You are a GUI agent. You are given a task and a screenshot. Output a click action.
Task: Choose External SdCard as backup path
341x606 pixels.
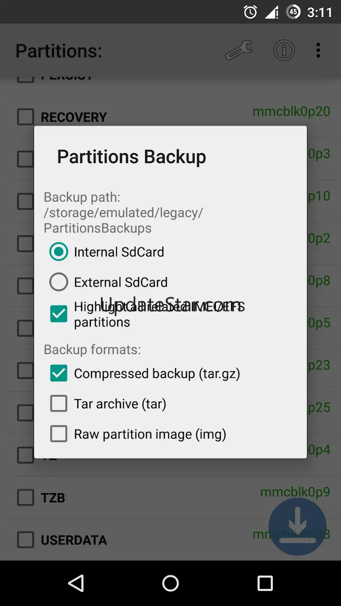(59, 282)
